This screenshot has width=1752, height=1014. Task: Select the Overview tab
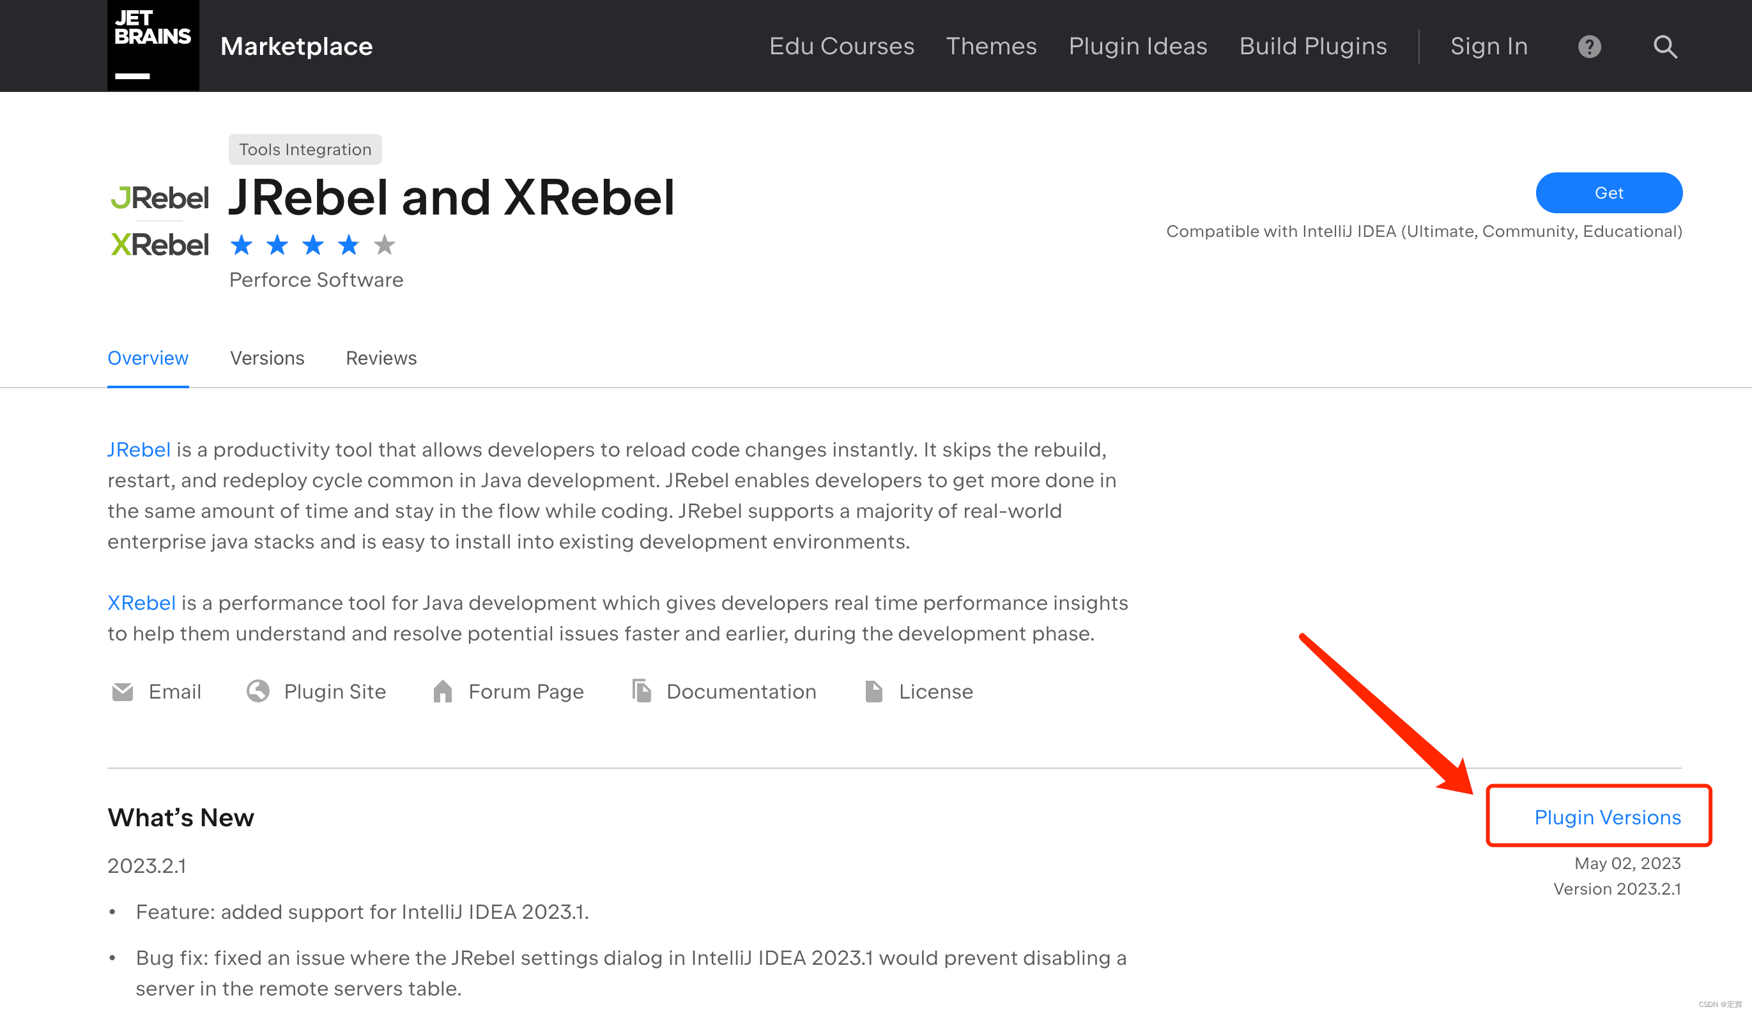[148, 358]
